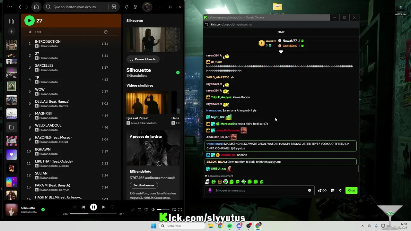411x231 pixels.
Task: Open the Spotify profile avatar menu
Action: pos(147,7)
